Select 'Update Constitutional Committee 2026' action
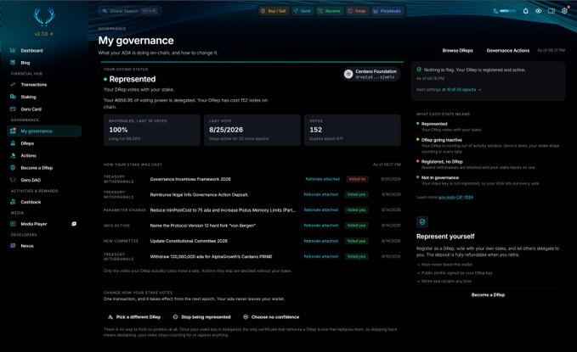Viewport: 577px width, 352px height. (189, 241)
